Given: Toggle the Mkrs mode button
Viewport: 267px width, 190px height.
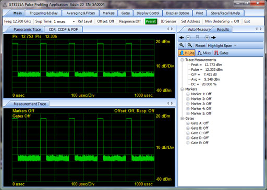Looking at the screenshot, I should pyautogui.click(x=204, y=53).
